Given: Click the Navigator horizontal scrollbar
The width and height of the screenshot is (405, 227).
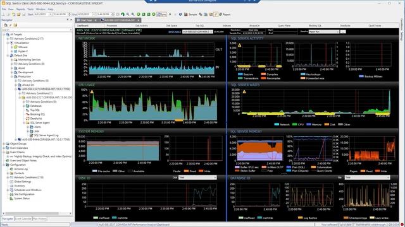Looking at the screenshot, I should pyautogui.click(x=37, y=213).
